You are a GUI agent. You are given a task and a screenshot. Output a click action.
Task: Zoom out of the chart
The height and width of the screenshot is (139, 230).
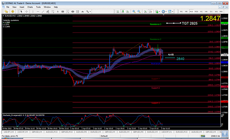coord(139,11)
